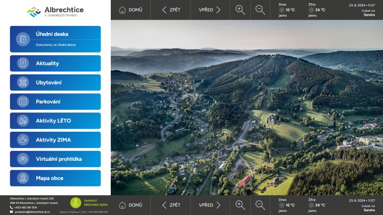Click the Parkování map icon
The image size is (383, 215).
[x=22, y=102]
